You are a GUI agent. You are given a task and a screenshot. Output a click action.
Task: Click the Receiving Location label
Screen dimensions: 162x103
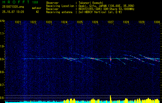(60, 6)
